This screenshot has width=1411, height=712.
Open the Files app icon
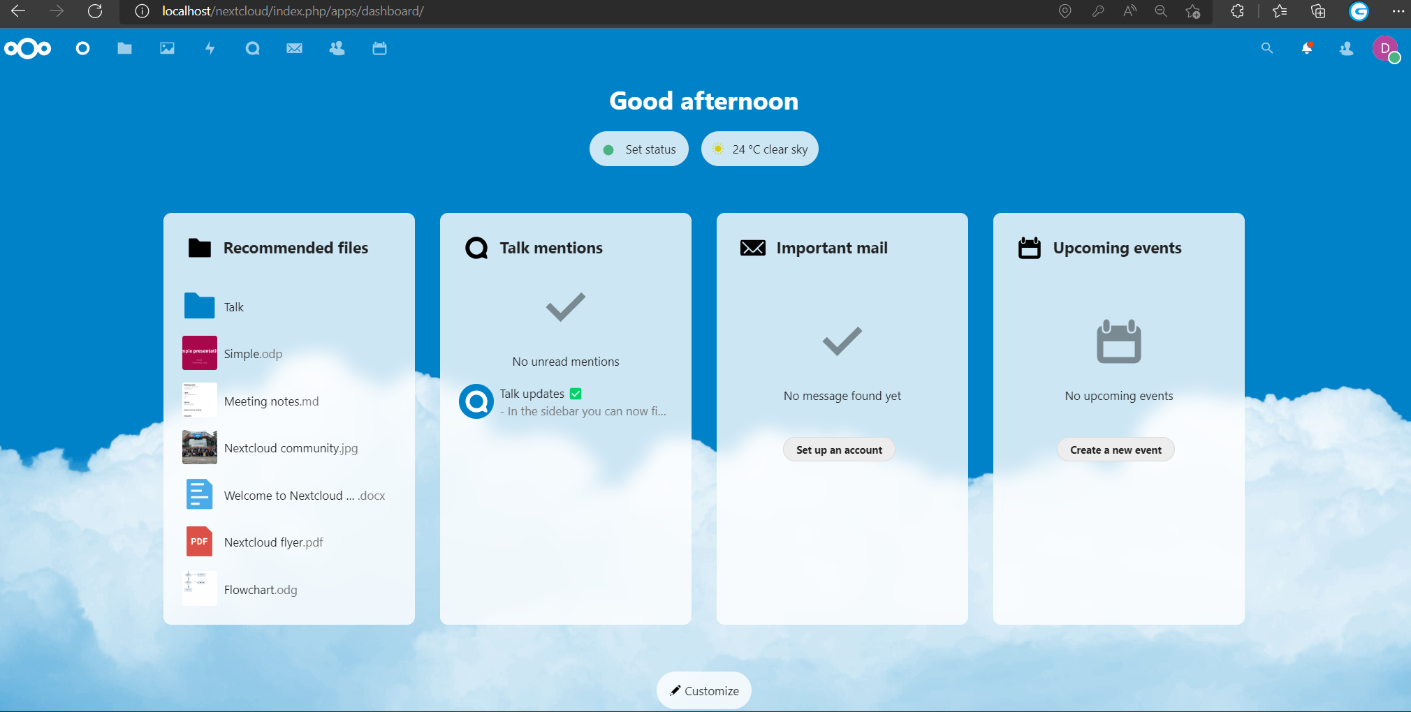[x=125, y=48]
